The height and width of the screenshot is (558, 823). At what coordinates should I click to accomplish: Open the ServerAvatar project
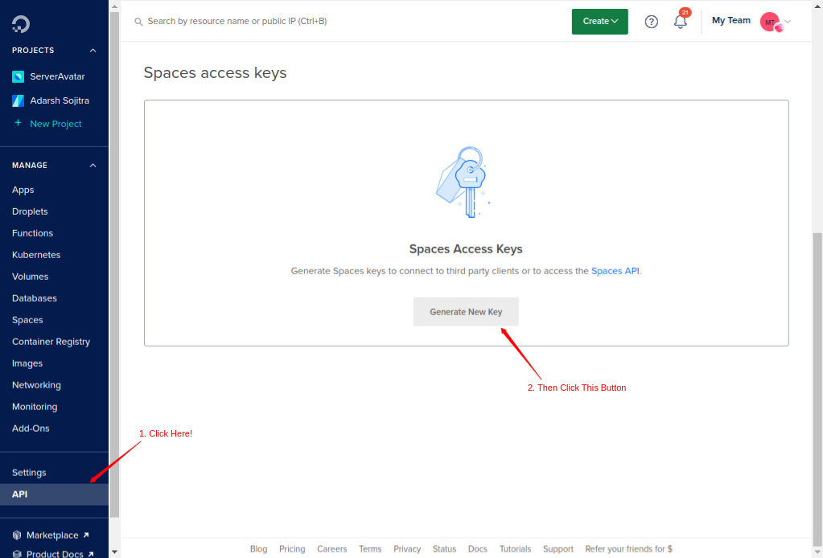[57, 76]
